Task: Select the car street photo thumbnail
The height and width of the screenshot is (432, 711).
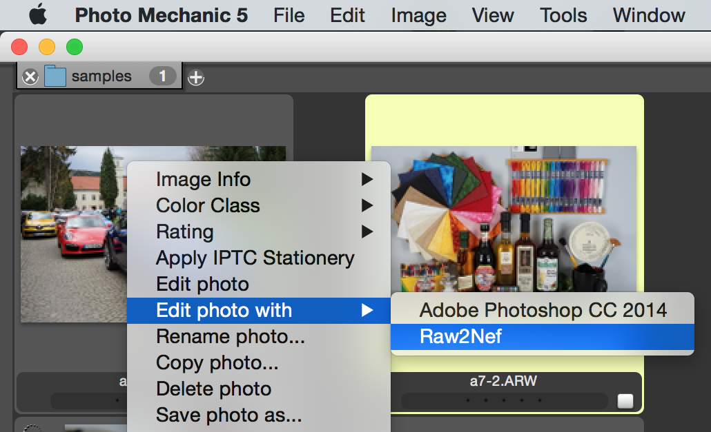Action: pos(74,234)
